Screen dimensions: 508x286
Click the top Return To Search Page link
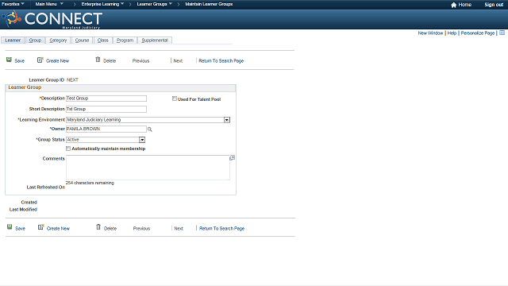(x=221, y=61)
